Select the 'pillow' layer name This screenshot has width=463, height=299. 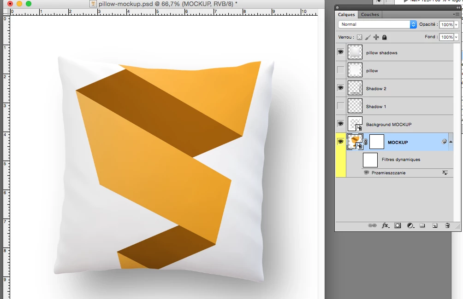point(372,71)
